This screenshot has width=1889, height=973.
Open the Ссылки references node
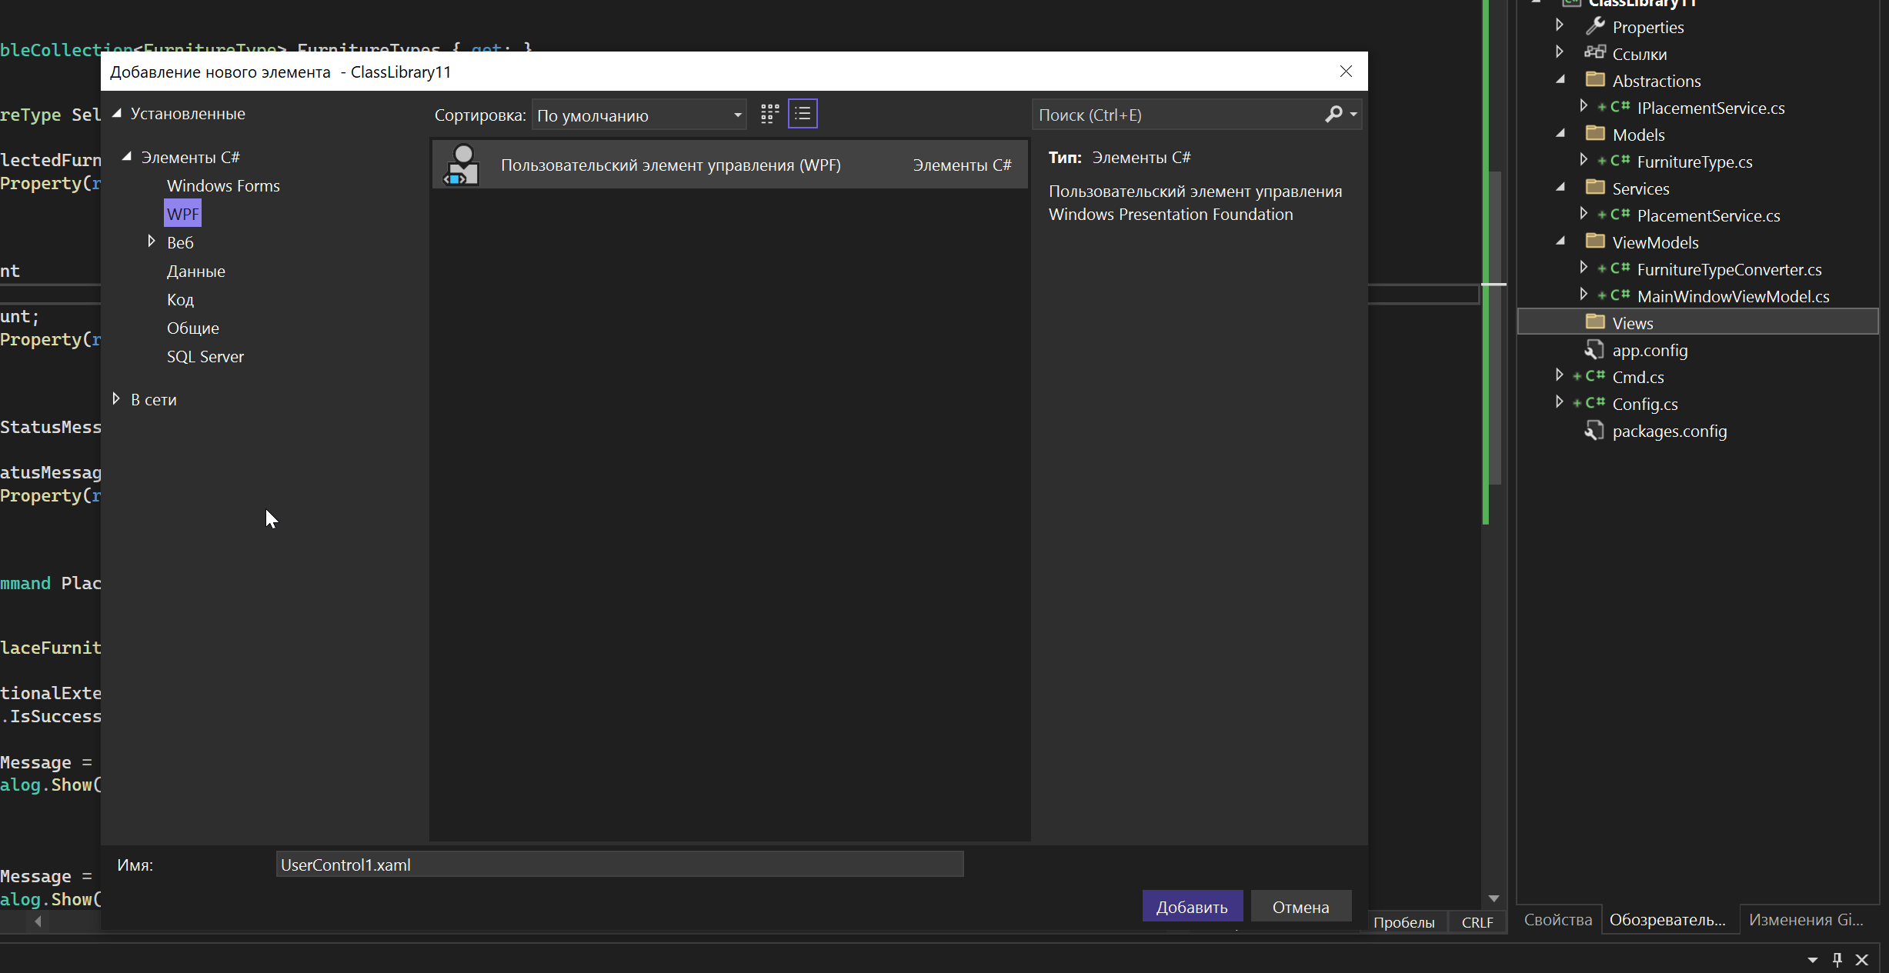[1639, 55]
